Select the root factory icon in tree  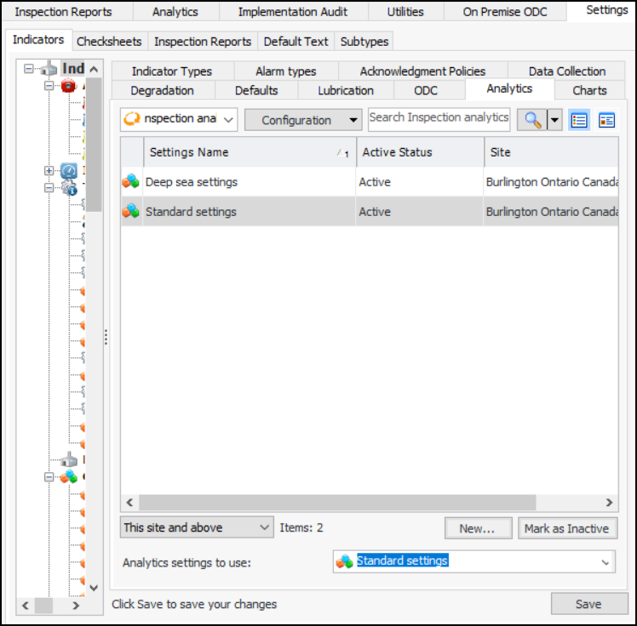(x=49, y=69)
